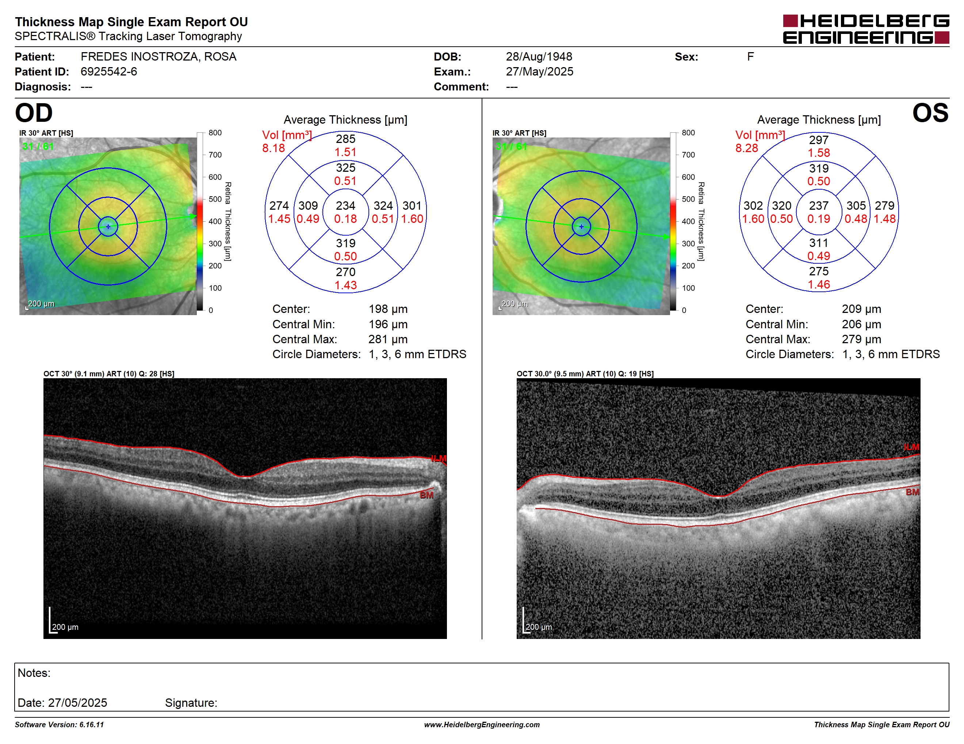Click the Signature label
The image size is (964, 744).
point(191,703)
